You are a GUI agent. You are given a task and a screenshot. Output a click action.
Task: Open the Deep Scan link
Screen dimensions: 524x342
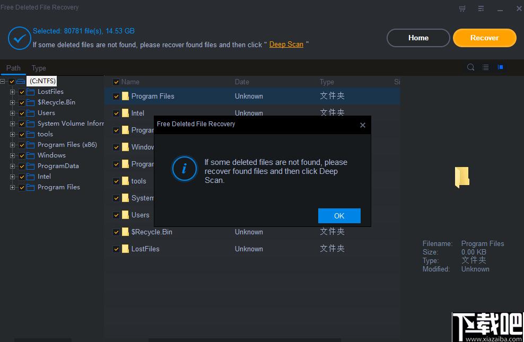tap(286, 45)
